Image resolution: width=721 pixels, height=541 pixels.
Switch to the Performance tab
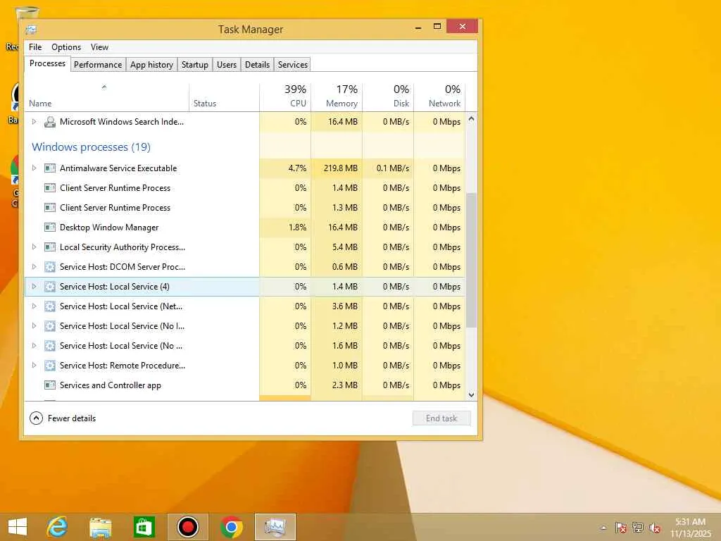(98, 64)
